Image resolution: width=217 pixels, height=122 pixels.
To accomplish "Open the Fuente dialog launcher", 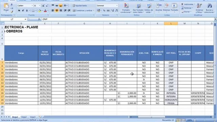I will pyautogui.click(x=48, y=15).
